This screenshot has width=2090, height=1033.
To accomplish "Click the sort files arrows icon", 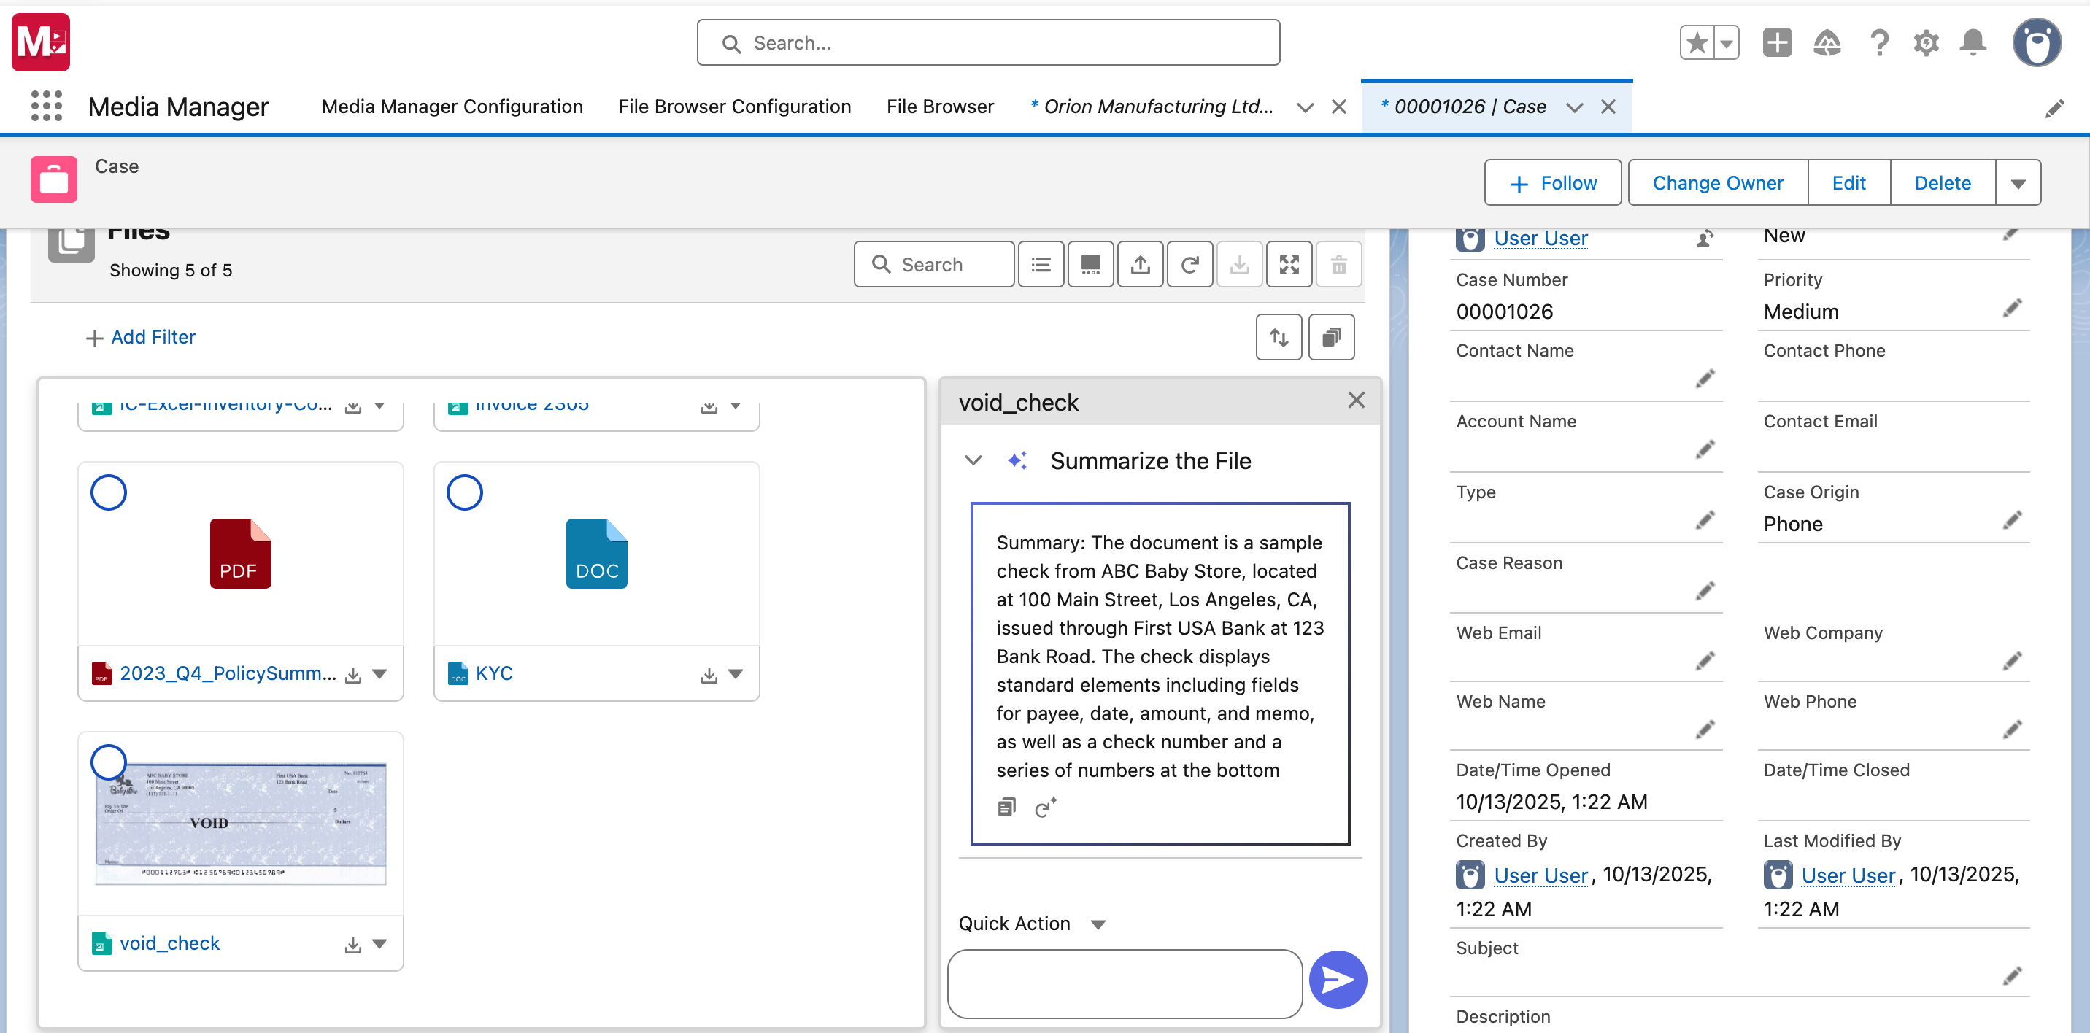I will coord(1279,337).
